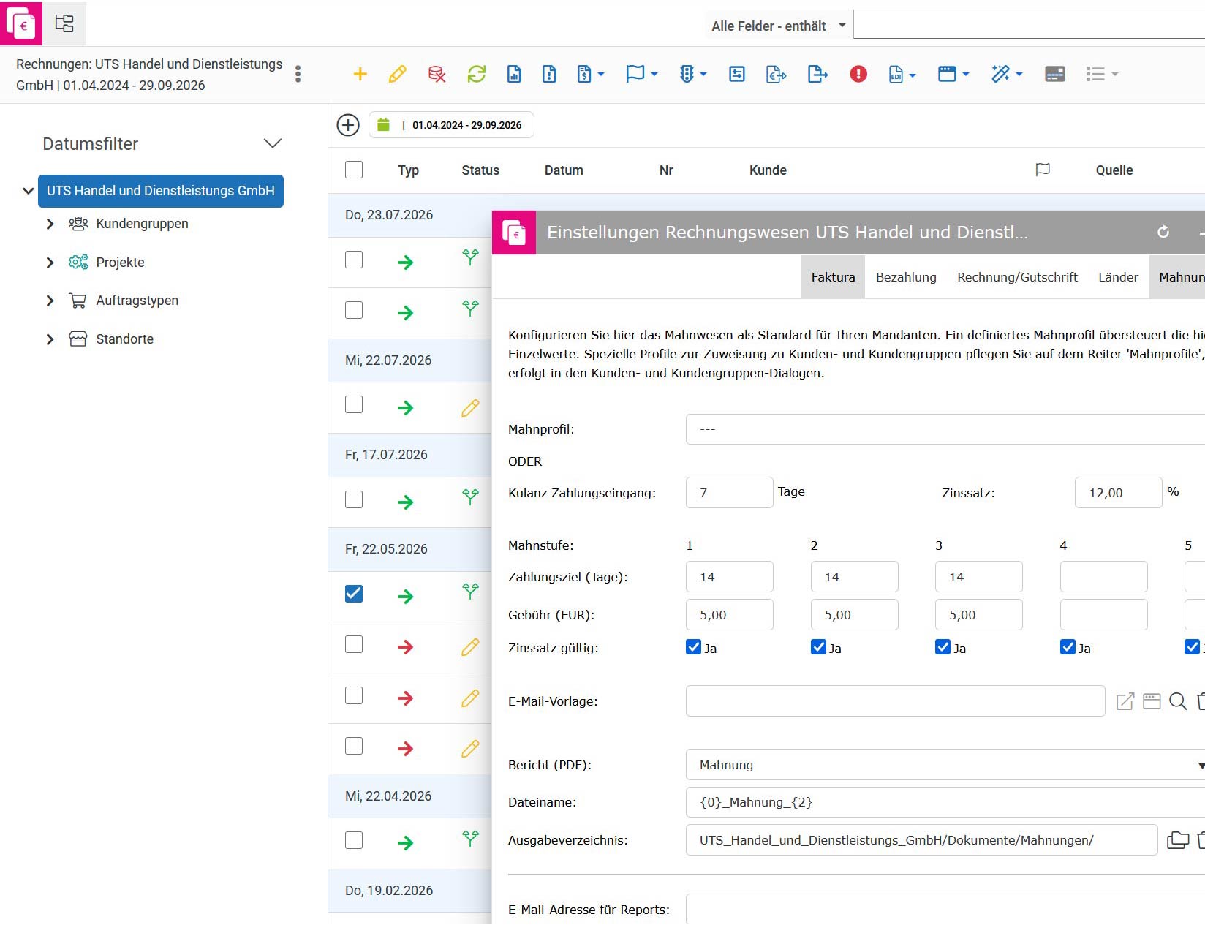Click the magnifier icon beside E-Mail-Vorlage

(1178, 701)
